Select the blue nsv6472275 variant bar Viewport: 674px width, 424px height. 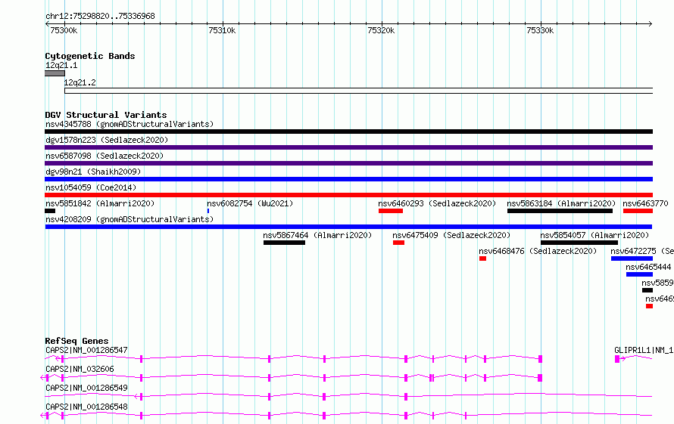tap(632, 258)
